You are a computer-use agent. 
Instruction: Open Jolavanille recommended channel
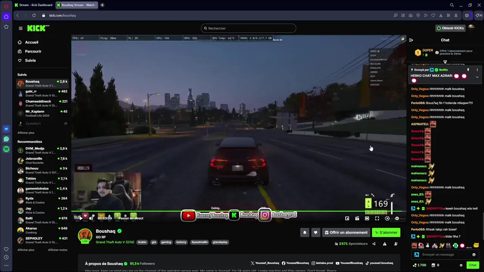(x=42, y=161)
